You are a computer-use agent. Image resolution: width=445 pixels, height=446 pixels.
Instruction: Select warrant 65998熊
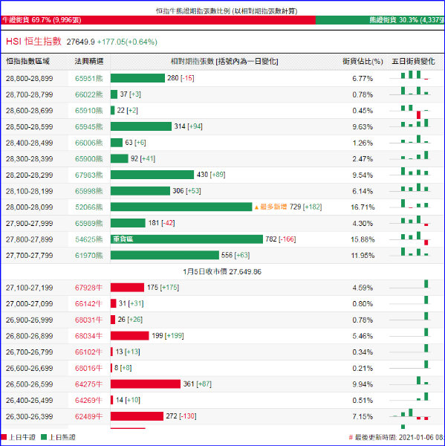point(88,191)
